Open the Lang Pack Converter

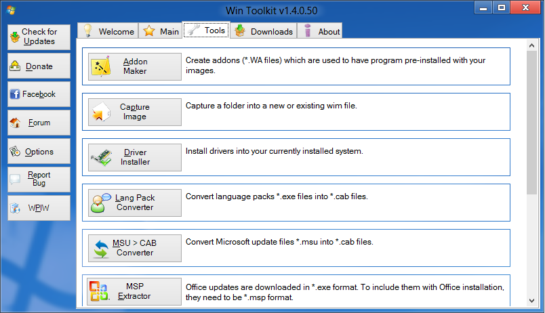pos(135,203)
